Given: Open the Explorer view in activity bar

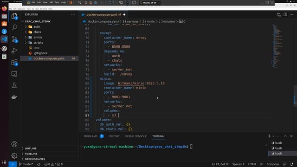Looking at the screenshot, I should pyautogui.click(x=14, y=16).
